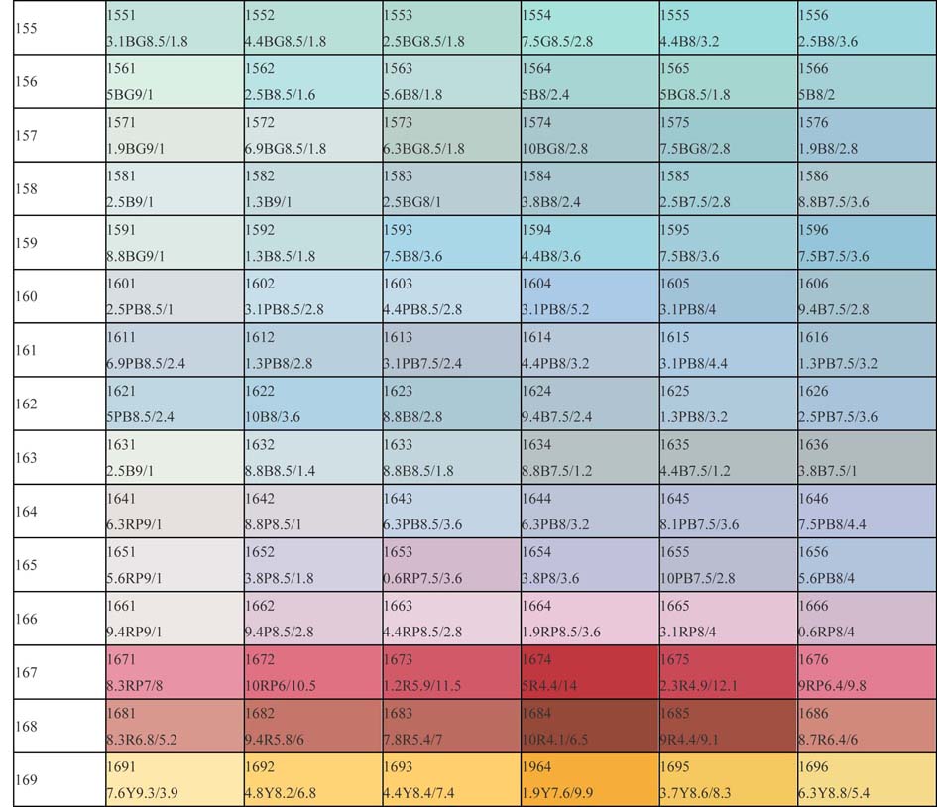Select the light green swatch 1561

175,82
